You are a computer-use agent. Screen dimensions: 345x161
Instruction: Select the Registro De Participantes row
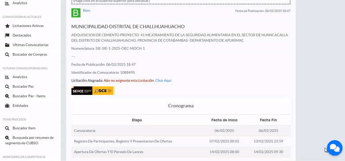[x=181, y=141]
